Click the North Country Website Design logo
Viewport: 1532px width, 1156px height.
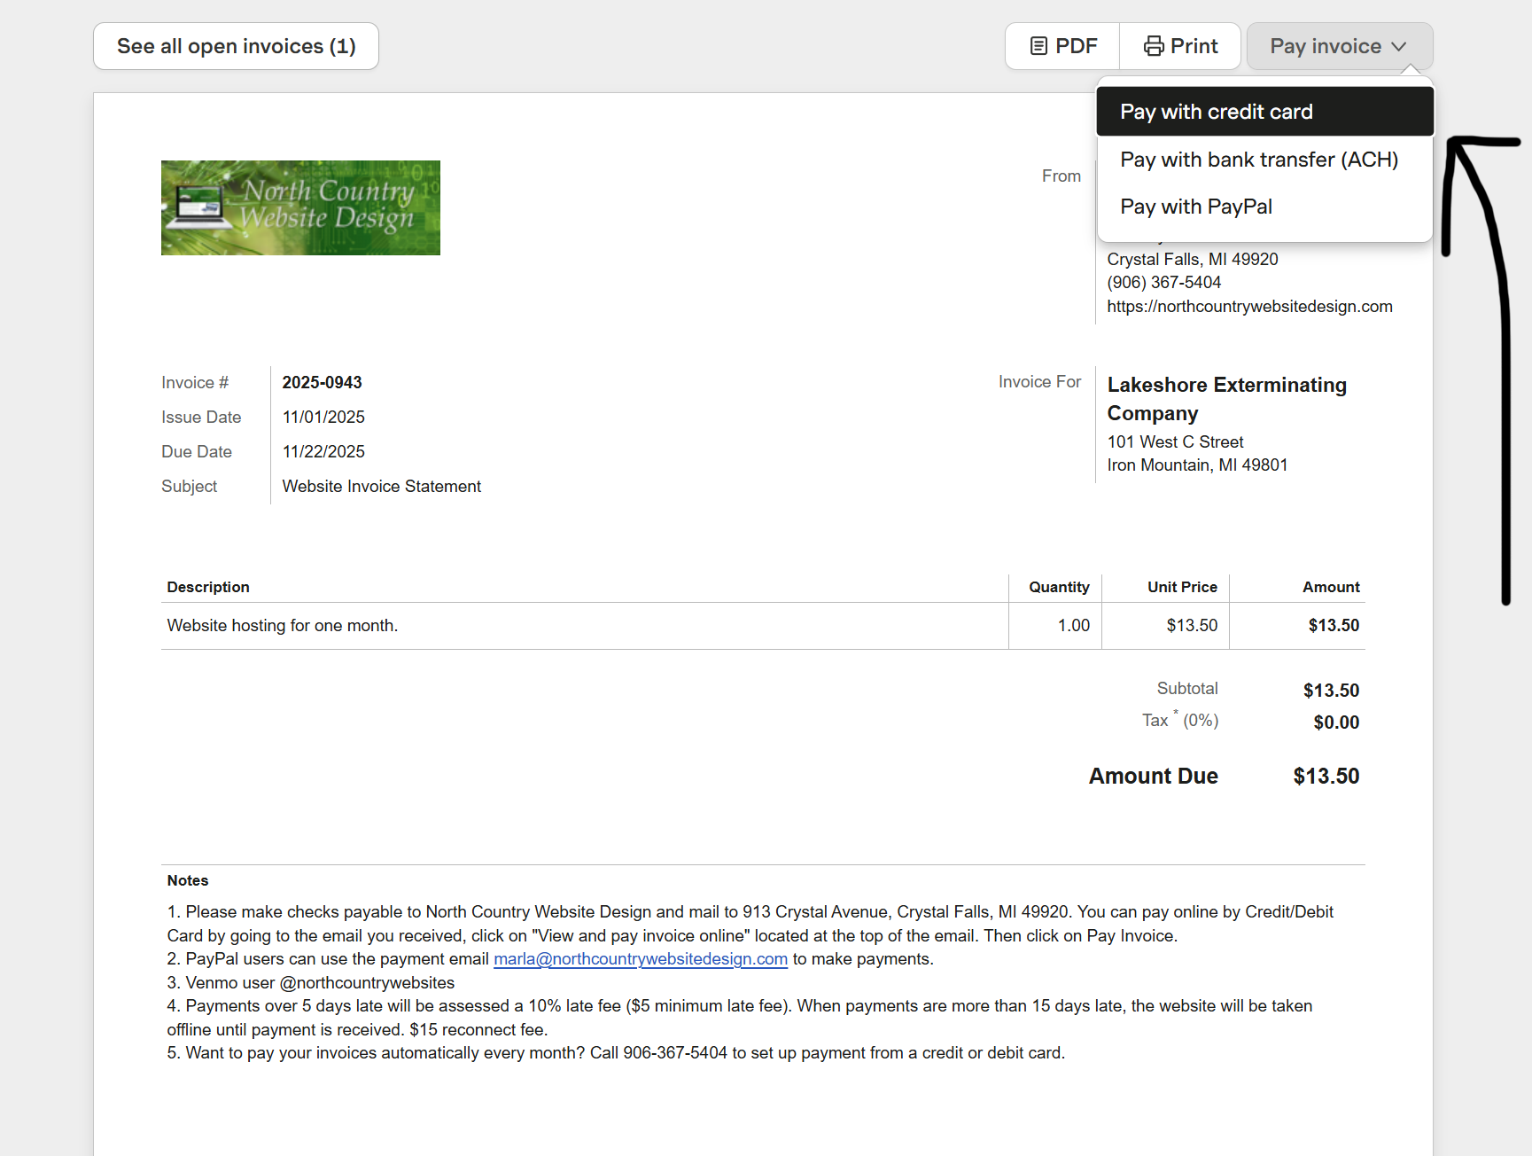click(299, 207)
